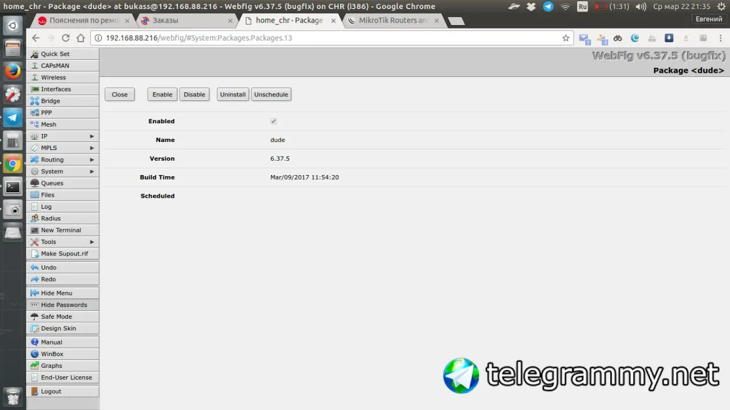Open the Wireless menu entry
Screen dimensions: 730x410
pos(62,78)
